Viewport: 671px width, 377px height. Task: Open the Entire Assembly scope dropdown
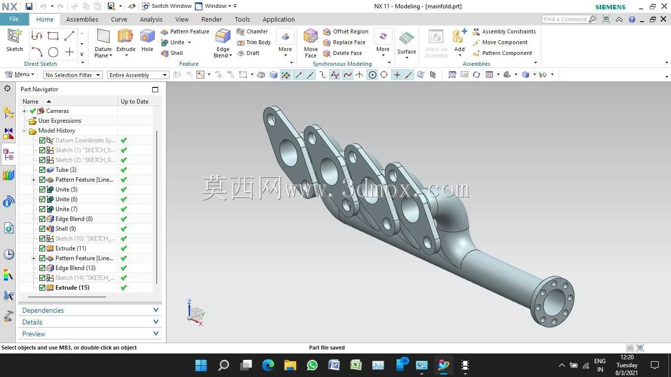click(138, 75)
